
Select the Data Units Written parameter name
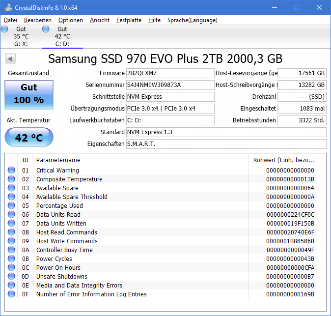pyautogui.click(x=61, y=224)
